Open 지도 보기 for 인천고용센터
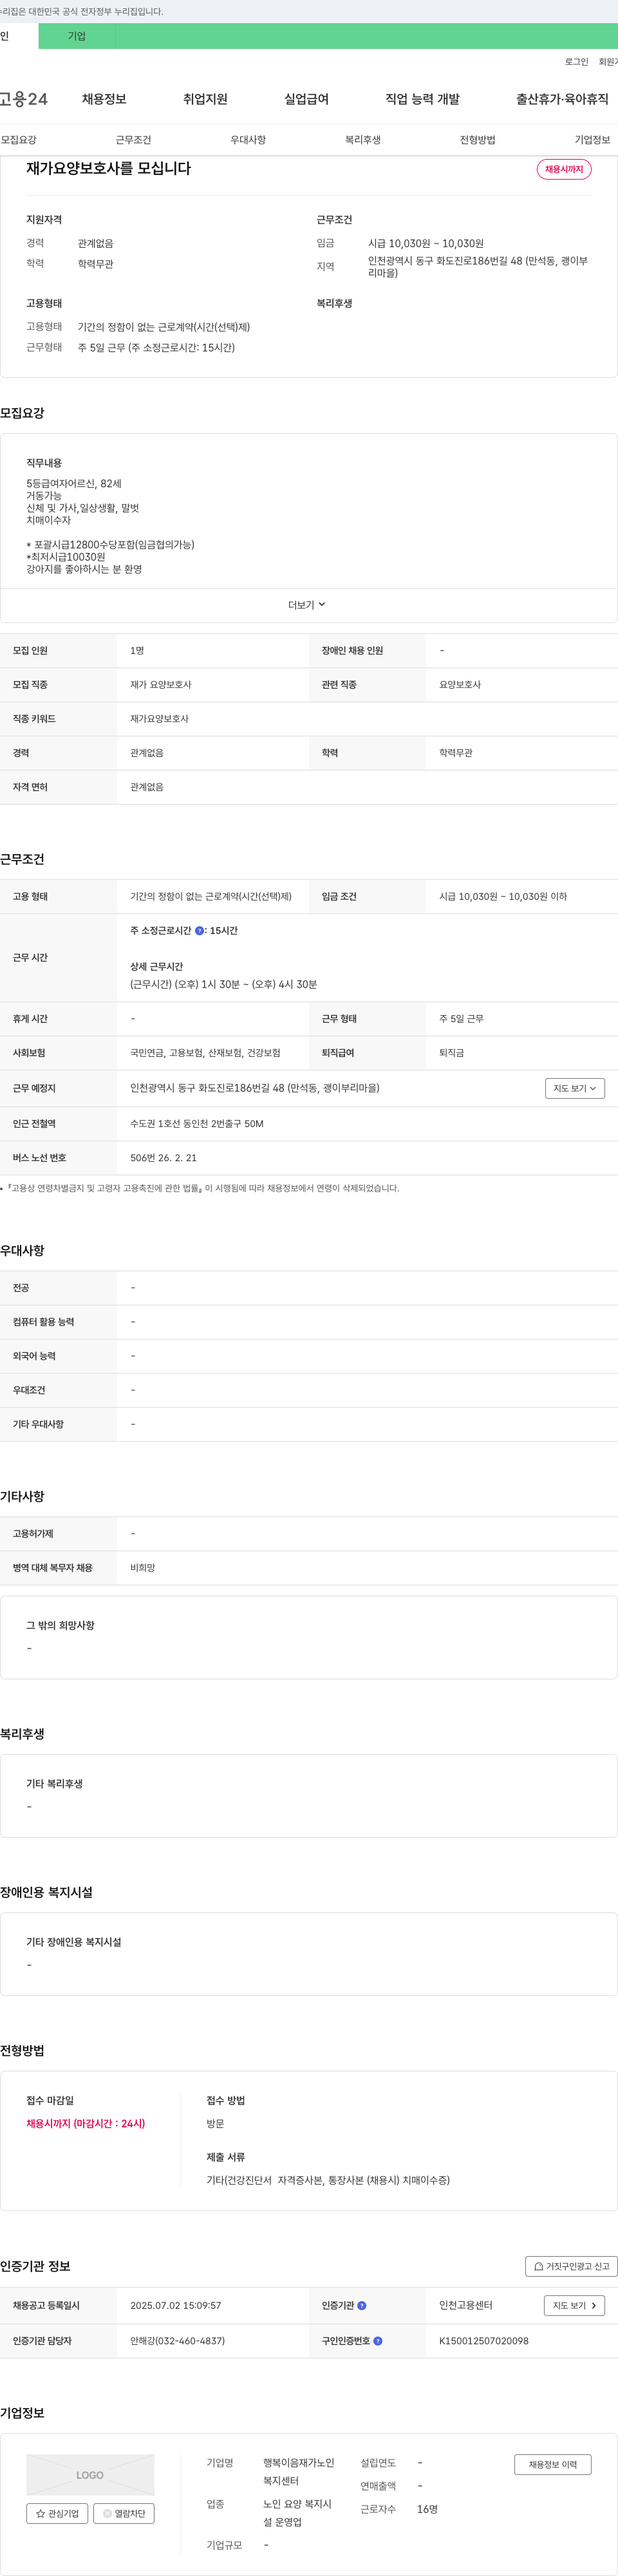Viewport: 618px width, 2576px height. (x=575, y=2305)
